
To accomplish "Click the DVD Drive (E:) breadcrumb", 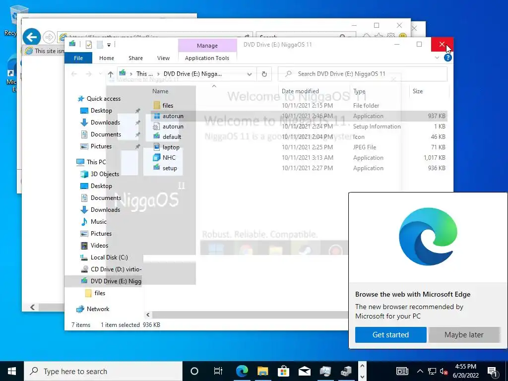I will tap(192, 74).
